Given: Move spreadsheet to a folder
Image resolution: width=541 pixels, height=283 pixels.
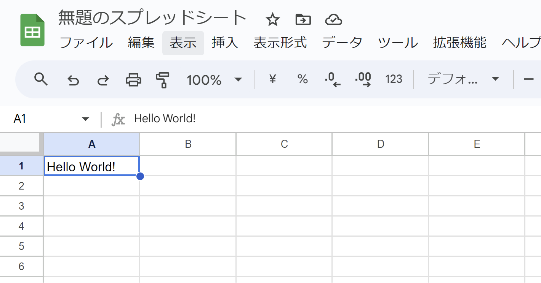Looking at the screenshot, I should pyautogui.click(x=303, y=19).
